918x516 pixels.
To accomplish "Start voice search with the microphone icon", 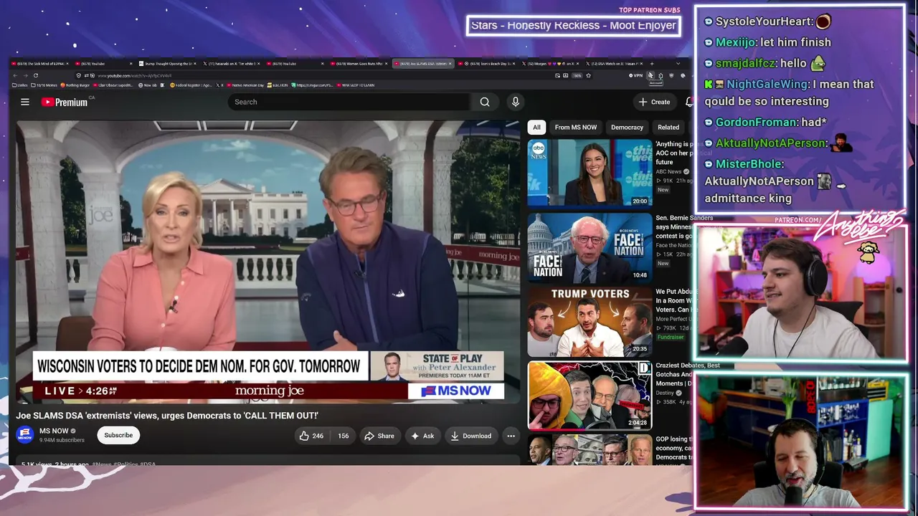I will tap(515, 102).
